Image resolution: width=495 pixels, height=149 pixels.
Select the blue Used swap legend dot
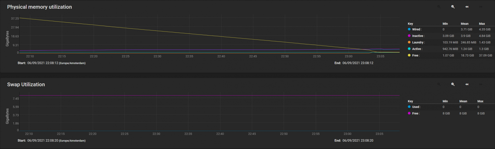409,107
